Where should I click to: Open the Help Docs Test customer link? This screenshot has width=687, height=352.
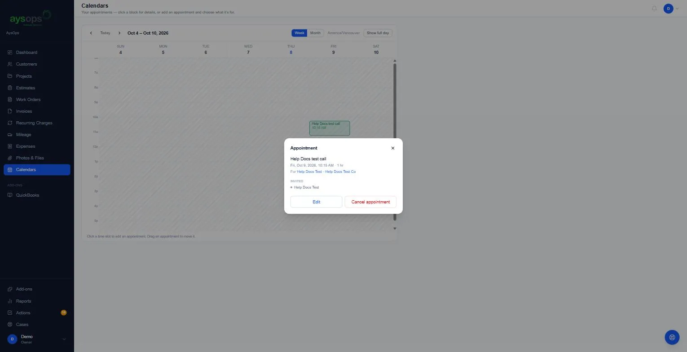click(x=309, y=172)
